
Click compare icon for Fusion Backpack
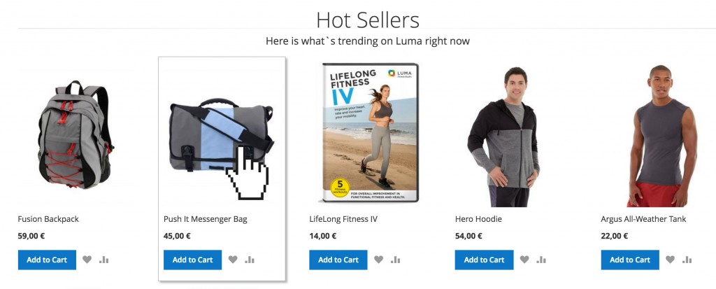(x=103, y=260)
